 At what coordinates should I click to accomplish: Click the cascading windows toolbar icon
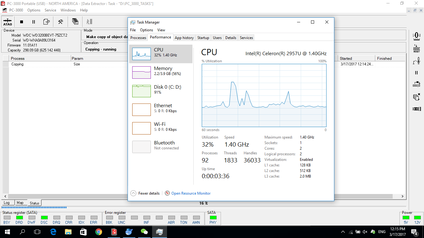click(x=75, y=21)
